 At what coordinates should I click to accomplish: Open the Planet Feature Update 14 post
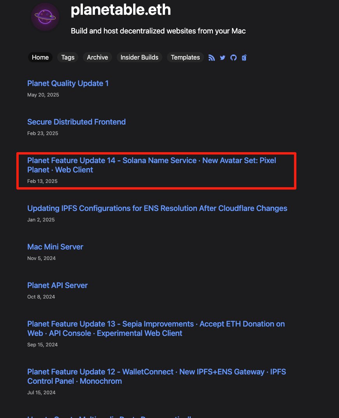pos(152,165)
